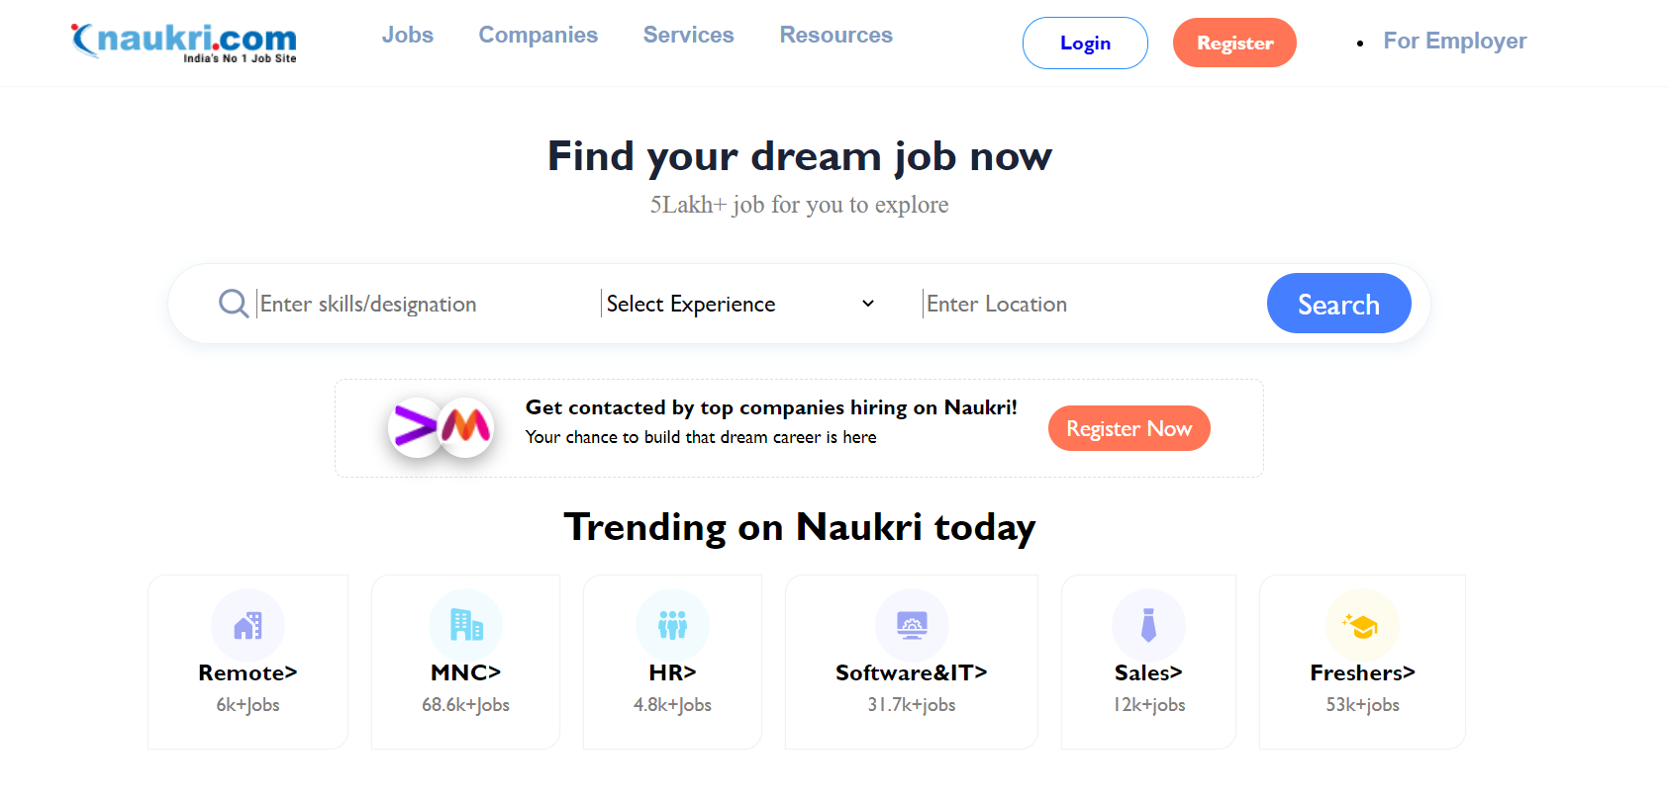
Task: Open the Services menu
Action: point(689,36)
